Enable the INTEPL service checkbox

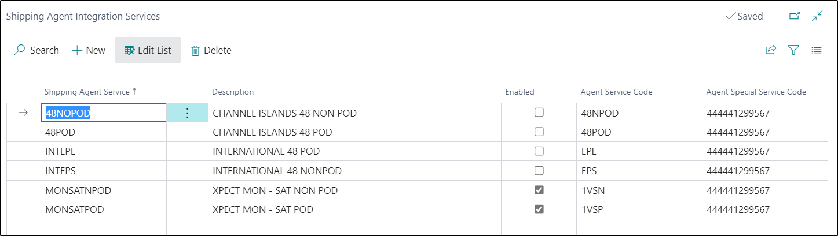pyautogui.click(x=539, y=151)
